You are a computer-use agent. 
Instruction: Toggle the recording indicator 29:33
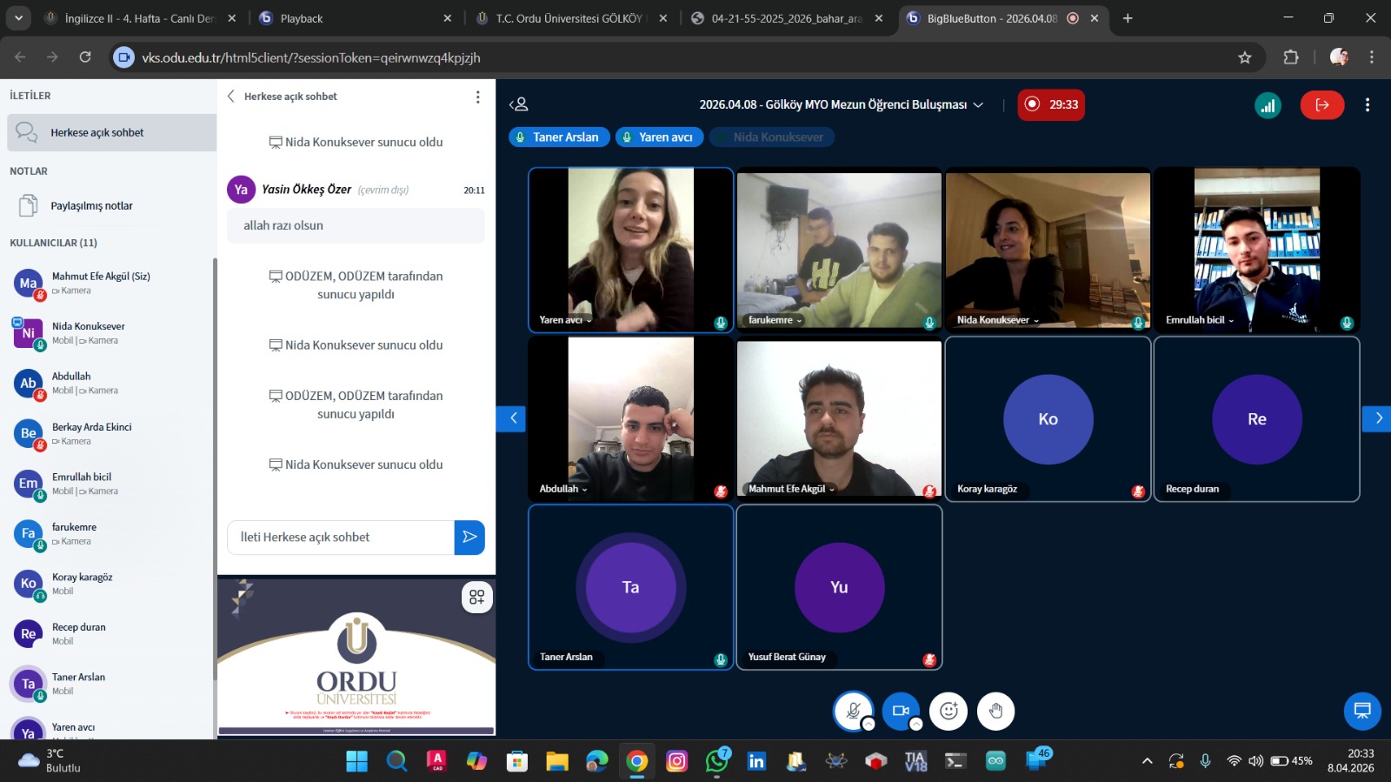point(1051,104)
